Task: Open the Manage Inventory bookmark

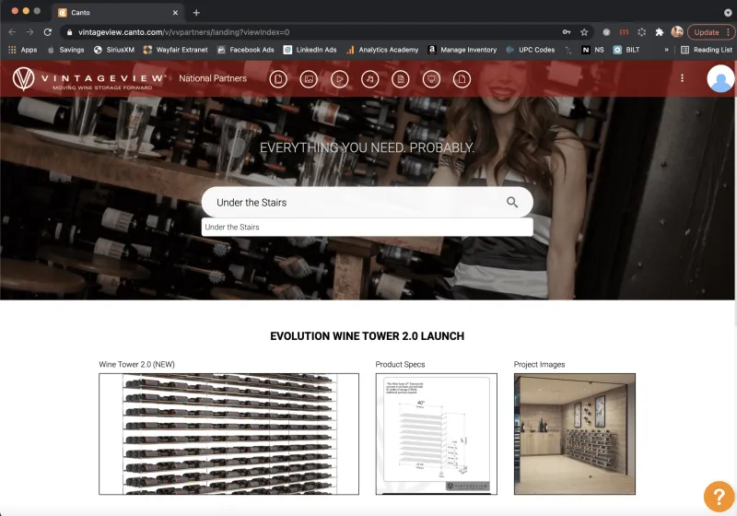Action: coord(462,50)
